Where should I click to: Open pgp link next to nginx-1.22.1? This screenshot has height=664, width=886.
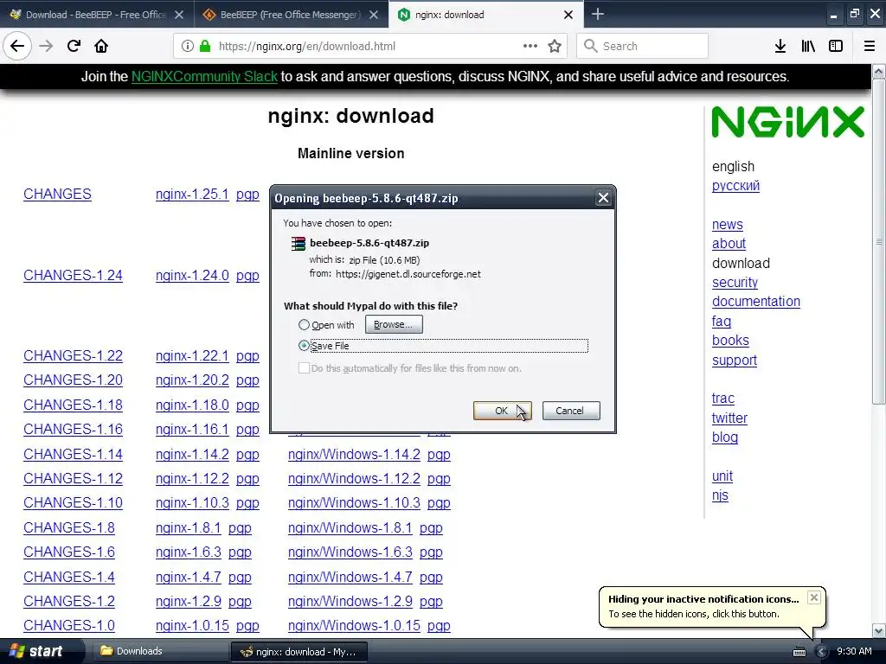click(247, 356)
